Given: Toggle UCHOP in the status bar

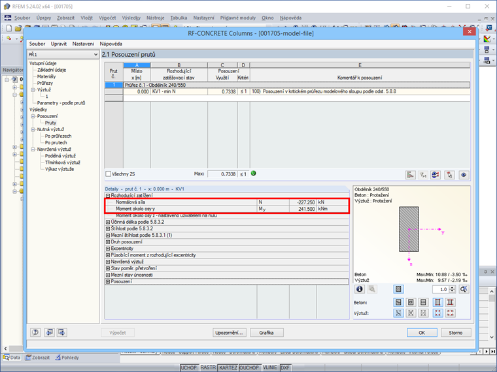Looking at the screenshot, I should point(188,367).
